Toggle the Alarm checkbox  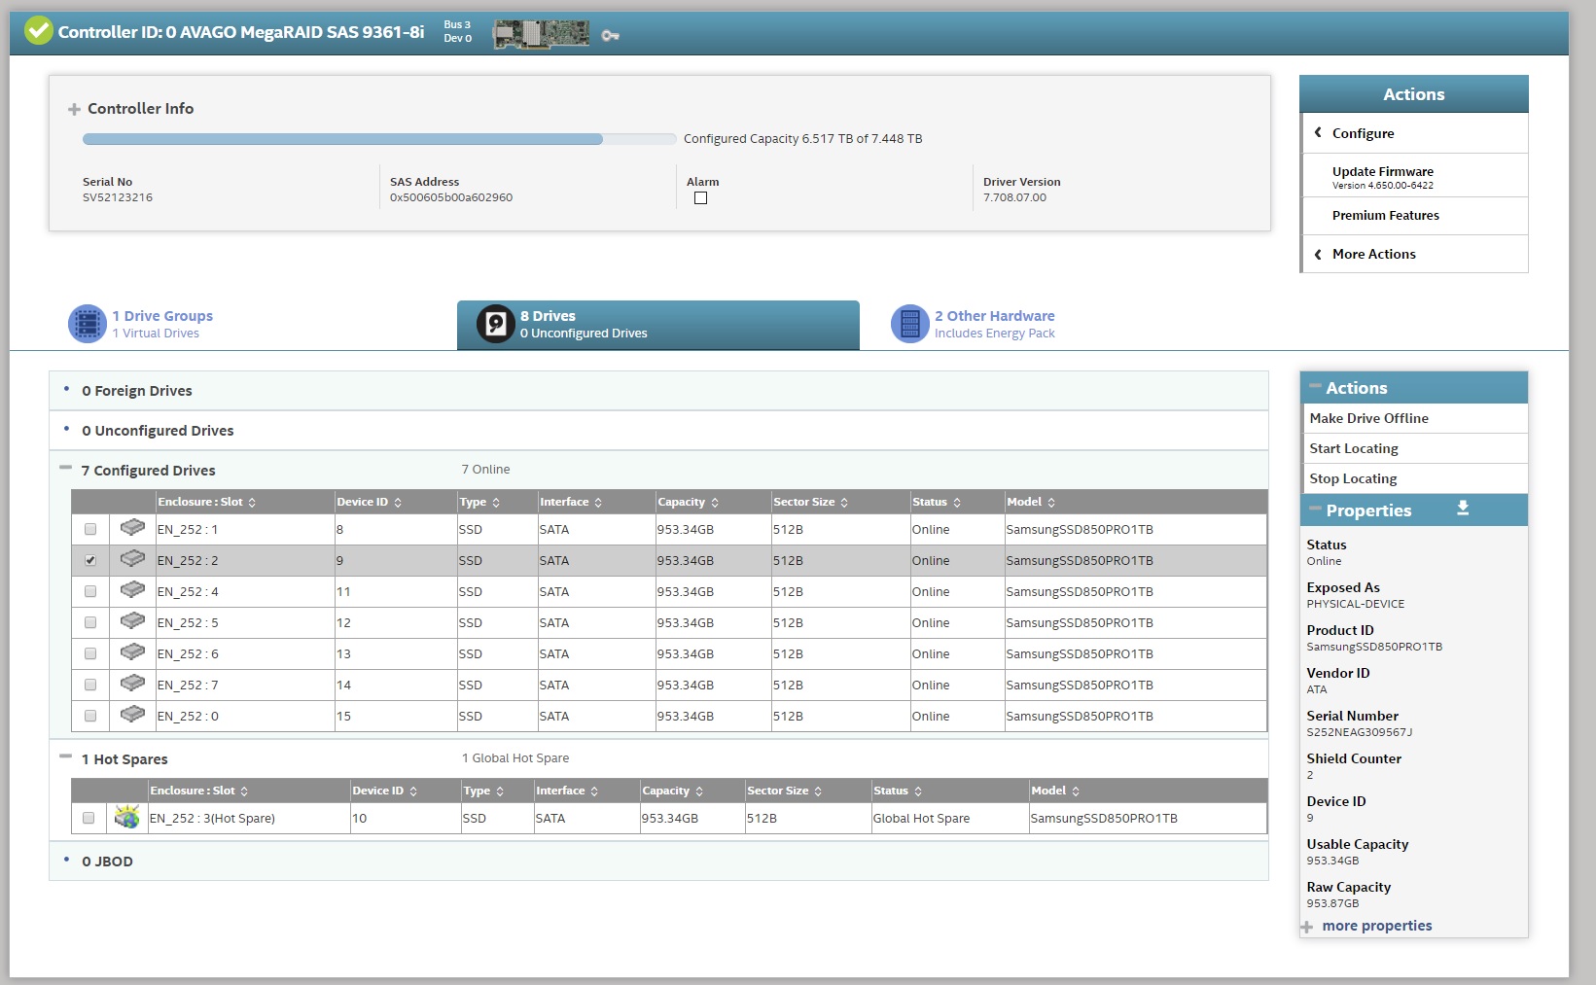[x=700, y=197]
